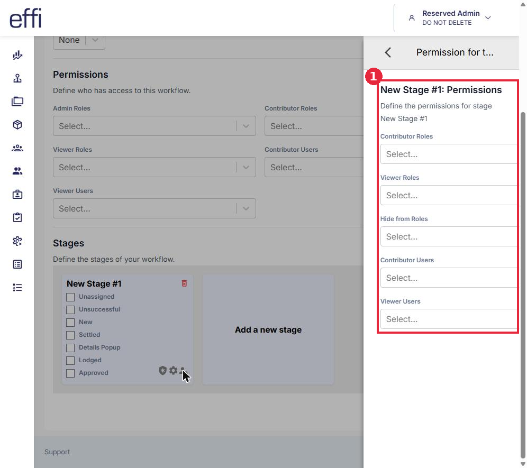Open the Reserved Admin account menu

pos(450,18)
